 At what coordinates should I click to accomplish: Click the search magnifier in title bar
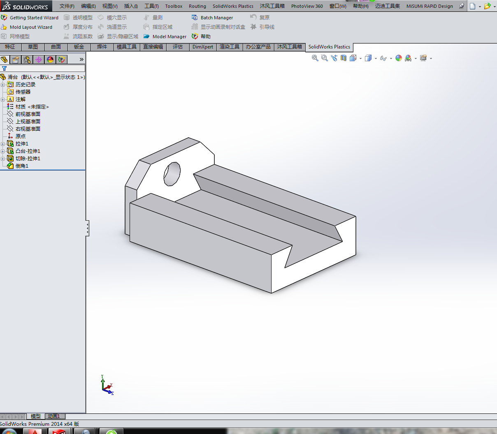click(x=462, y=6)
